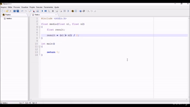
Task: Click the Save icon
Action: (x=15, y=11)
